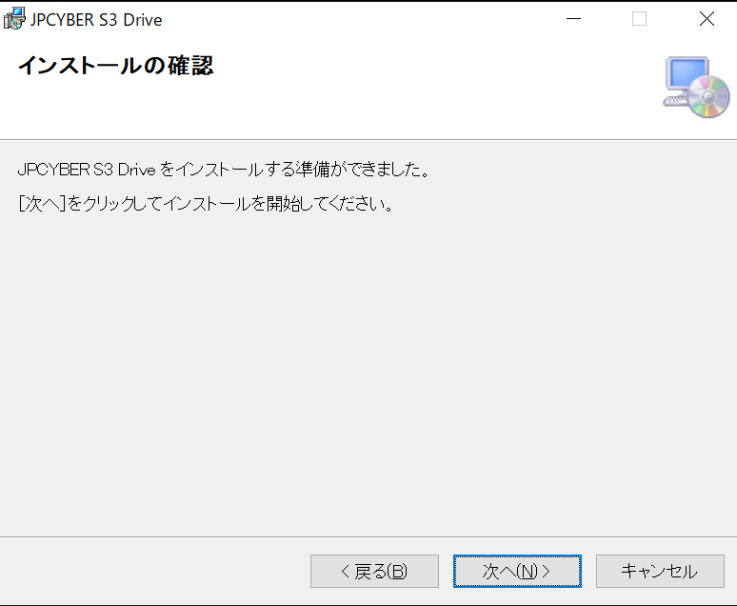The width and height of the screenshot is (737, 606).
Task: Click the インストールの確認 heading
Action: 115,66
